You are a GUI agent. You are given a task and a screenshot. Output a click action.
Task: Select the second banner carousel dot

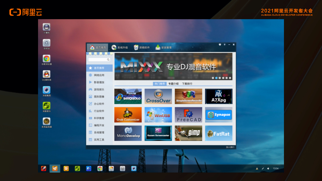point(216,78)
